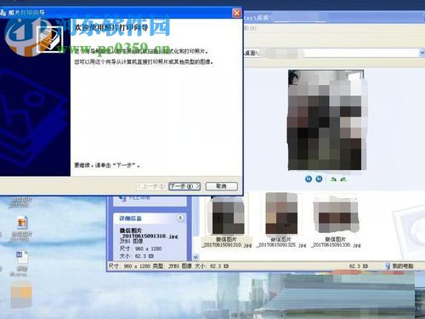Click 取消 to cancel the photo print wizard
Image resolution: width=425 pixels, height=319 pixels.
coord(222,186)
